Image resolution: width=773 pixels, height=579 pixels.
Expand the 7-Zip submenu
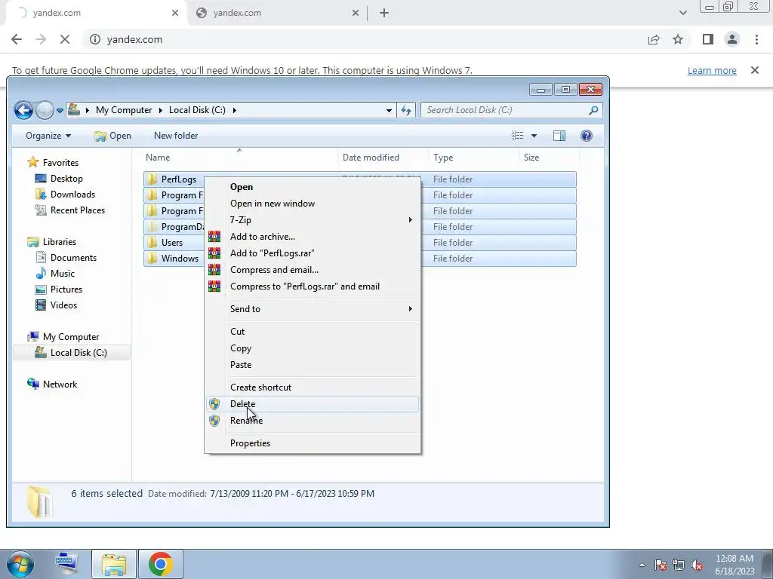(x=313, y=219)
